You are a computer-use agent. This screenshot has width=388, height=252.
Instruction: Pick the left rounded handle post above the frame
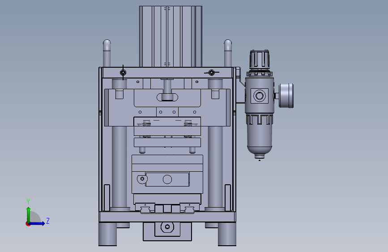pos(107,53)
